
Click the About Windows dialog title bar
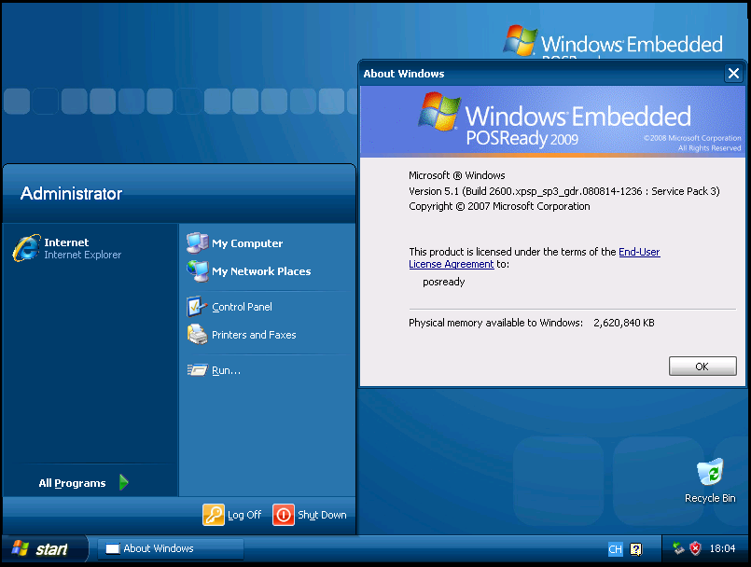(542, 74)
